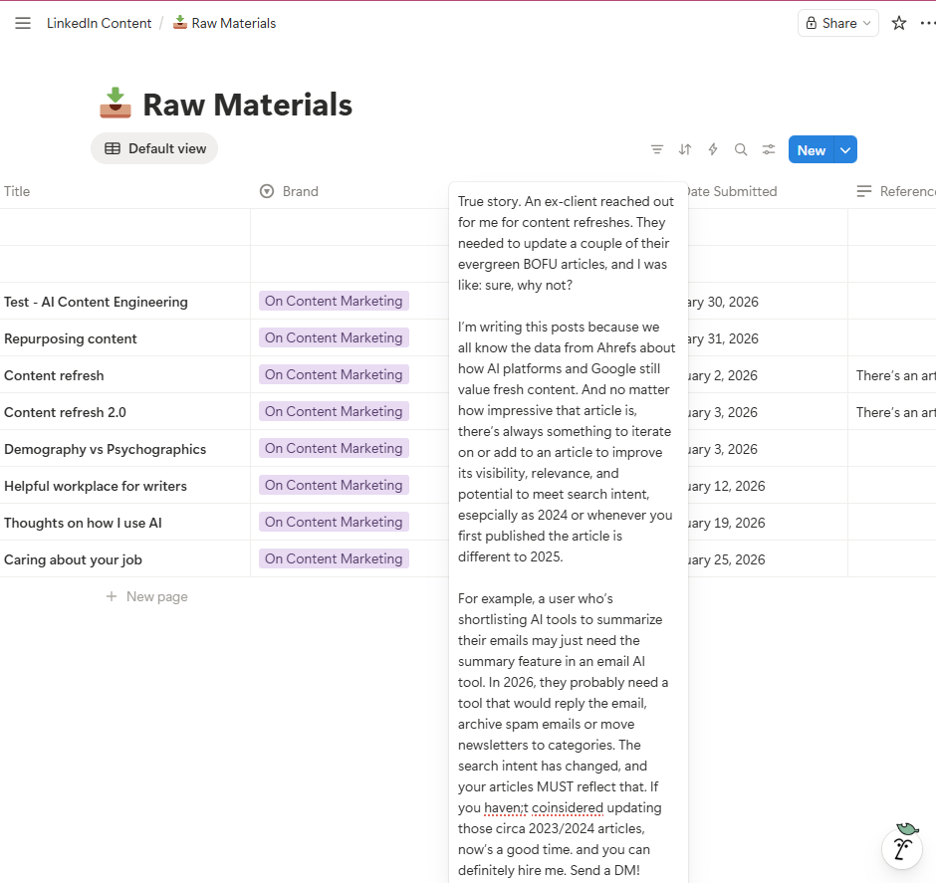Select Brand tag on Caring about your job row

coord(334,558)
